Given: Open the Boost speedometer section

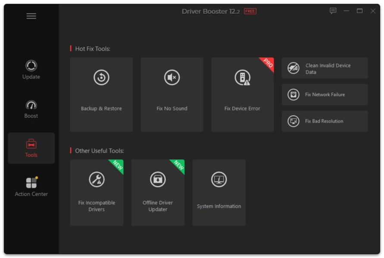Looking at the screenshot, I should click(x=31, y=109).
